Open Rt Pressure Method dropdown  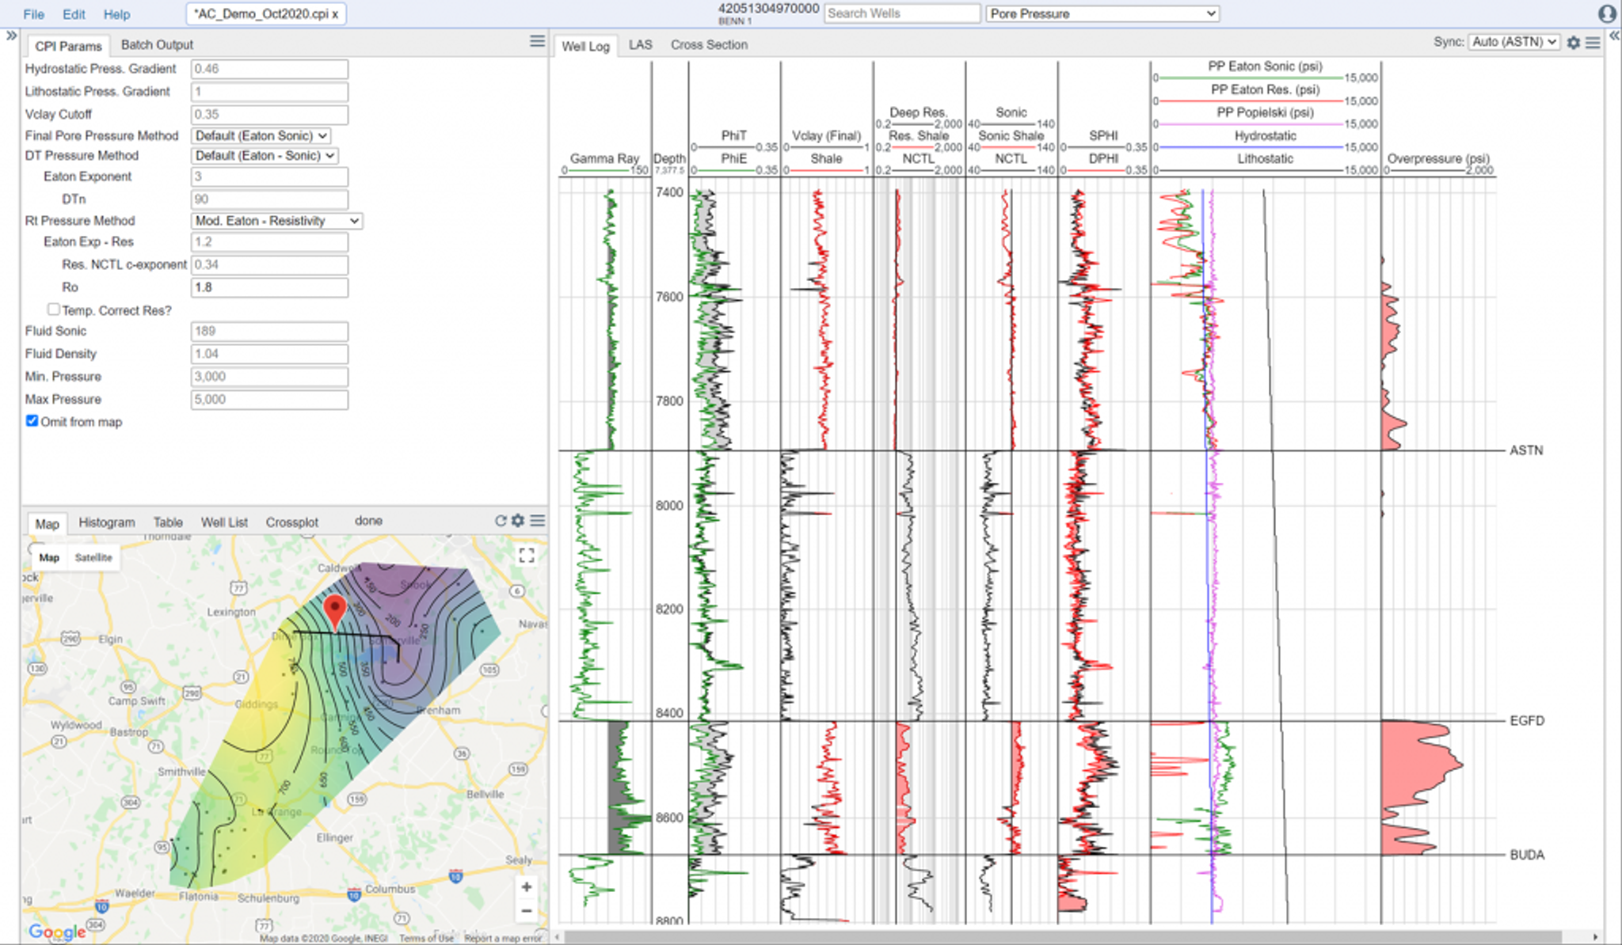276,221
